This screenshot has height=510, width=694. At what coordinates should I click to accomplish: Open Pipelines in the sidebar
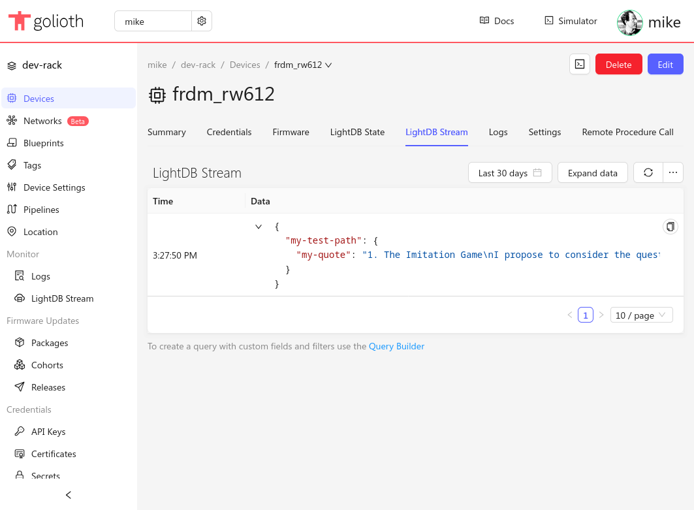tap(41, 210)
